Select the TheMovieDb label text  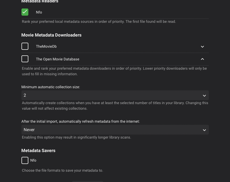(x=46, y=46)
